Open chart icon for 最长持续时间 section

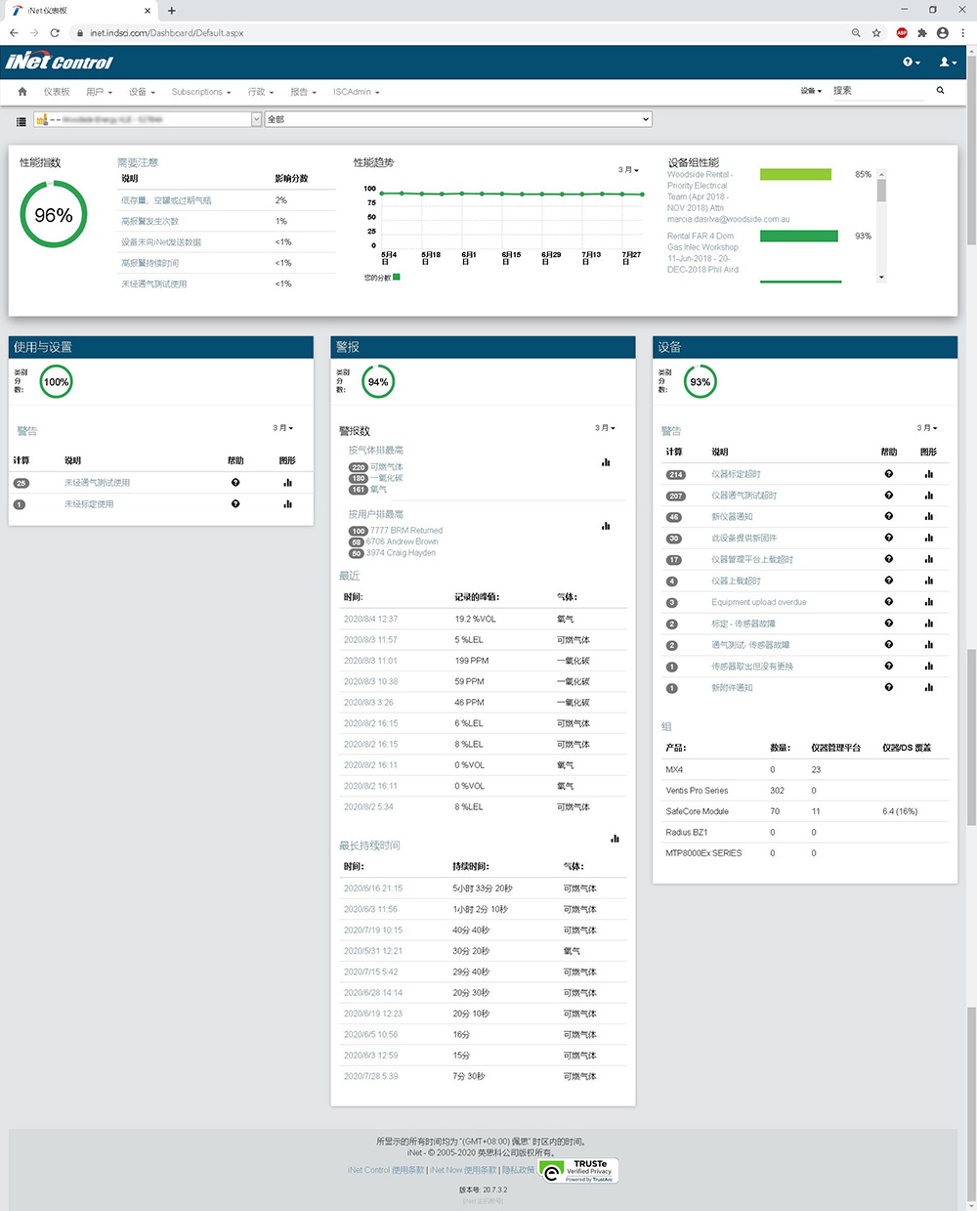click(x=615, y=839)
